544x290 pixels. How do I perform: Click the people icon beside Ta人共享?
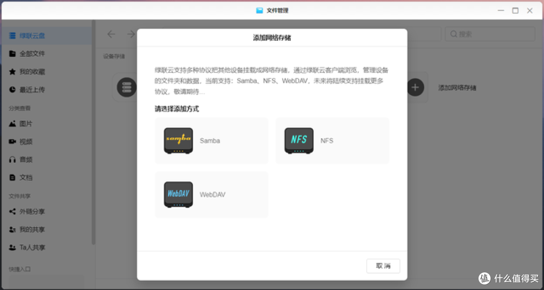pyautogui.click(x=13, y=247)
